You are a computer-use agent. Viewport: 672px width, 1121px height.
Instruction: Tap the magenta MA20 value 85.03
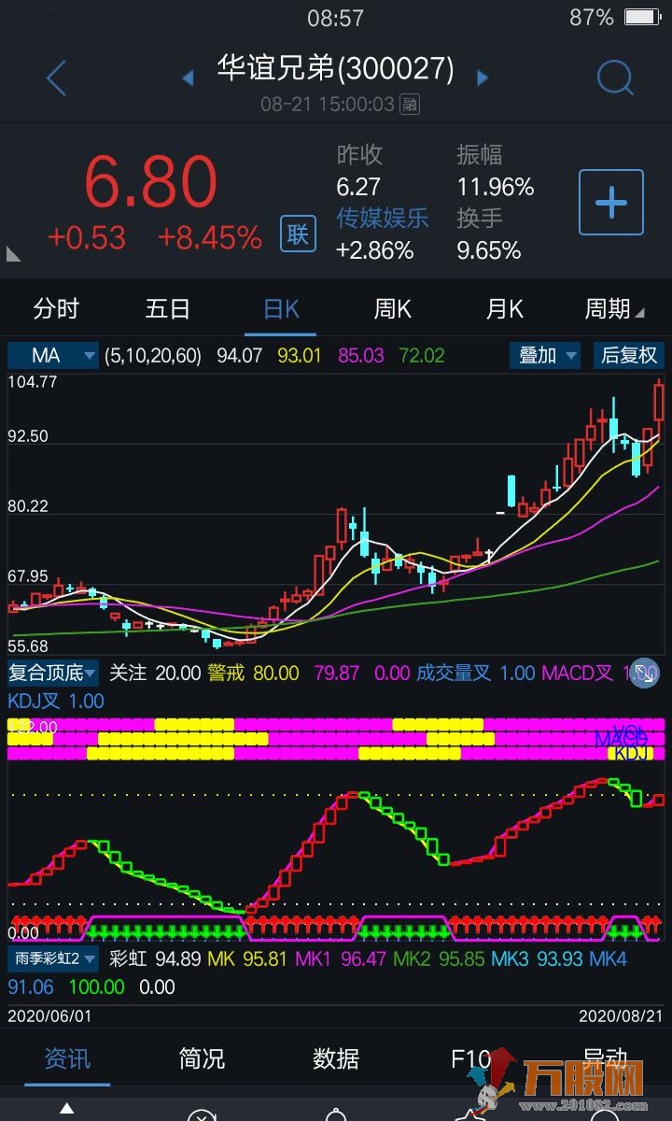coord(361,356)
